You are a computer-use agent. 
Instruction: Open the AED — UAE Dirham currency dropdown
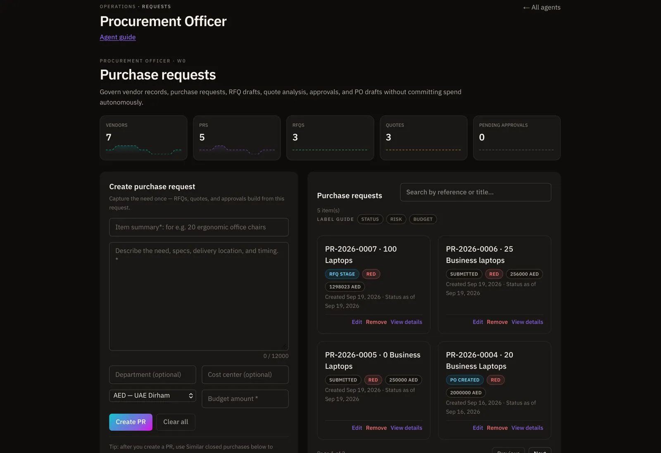pyautogui.click(x=152, y=396)
